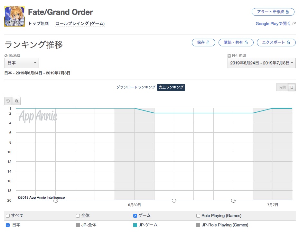Switch to ダウンロードランキング tab

(x=136, y=87)
